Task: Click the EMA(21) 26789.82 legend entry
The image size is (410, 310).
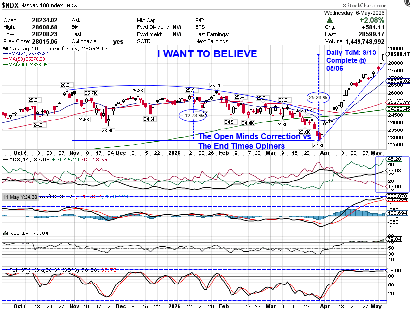Action: (26, 53)
